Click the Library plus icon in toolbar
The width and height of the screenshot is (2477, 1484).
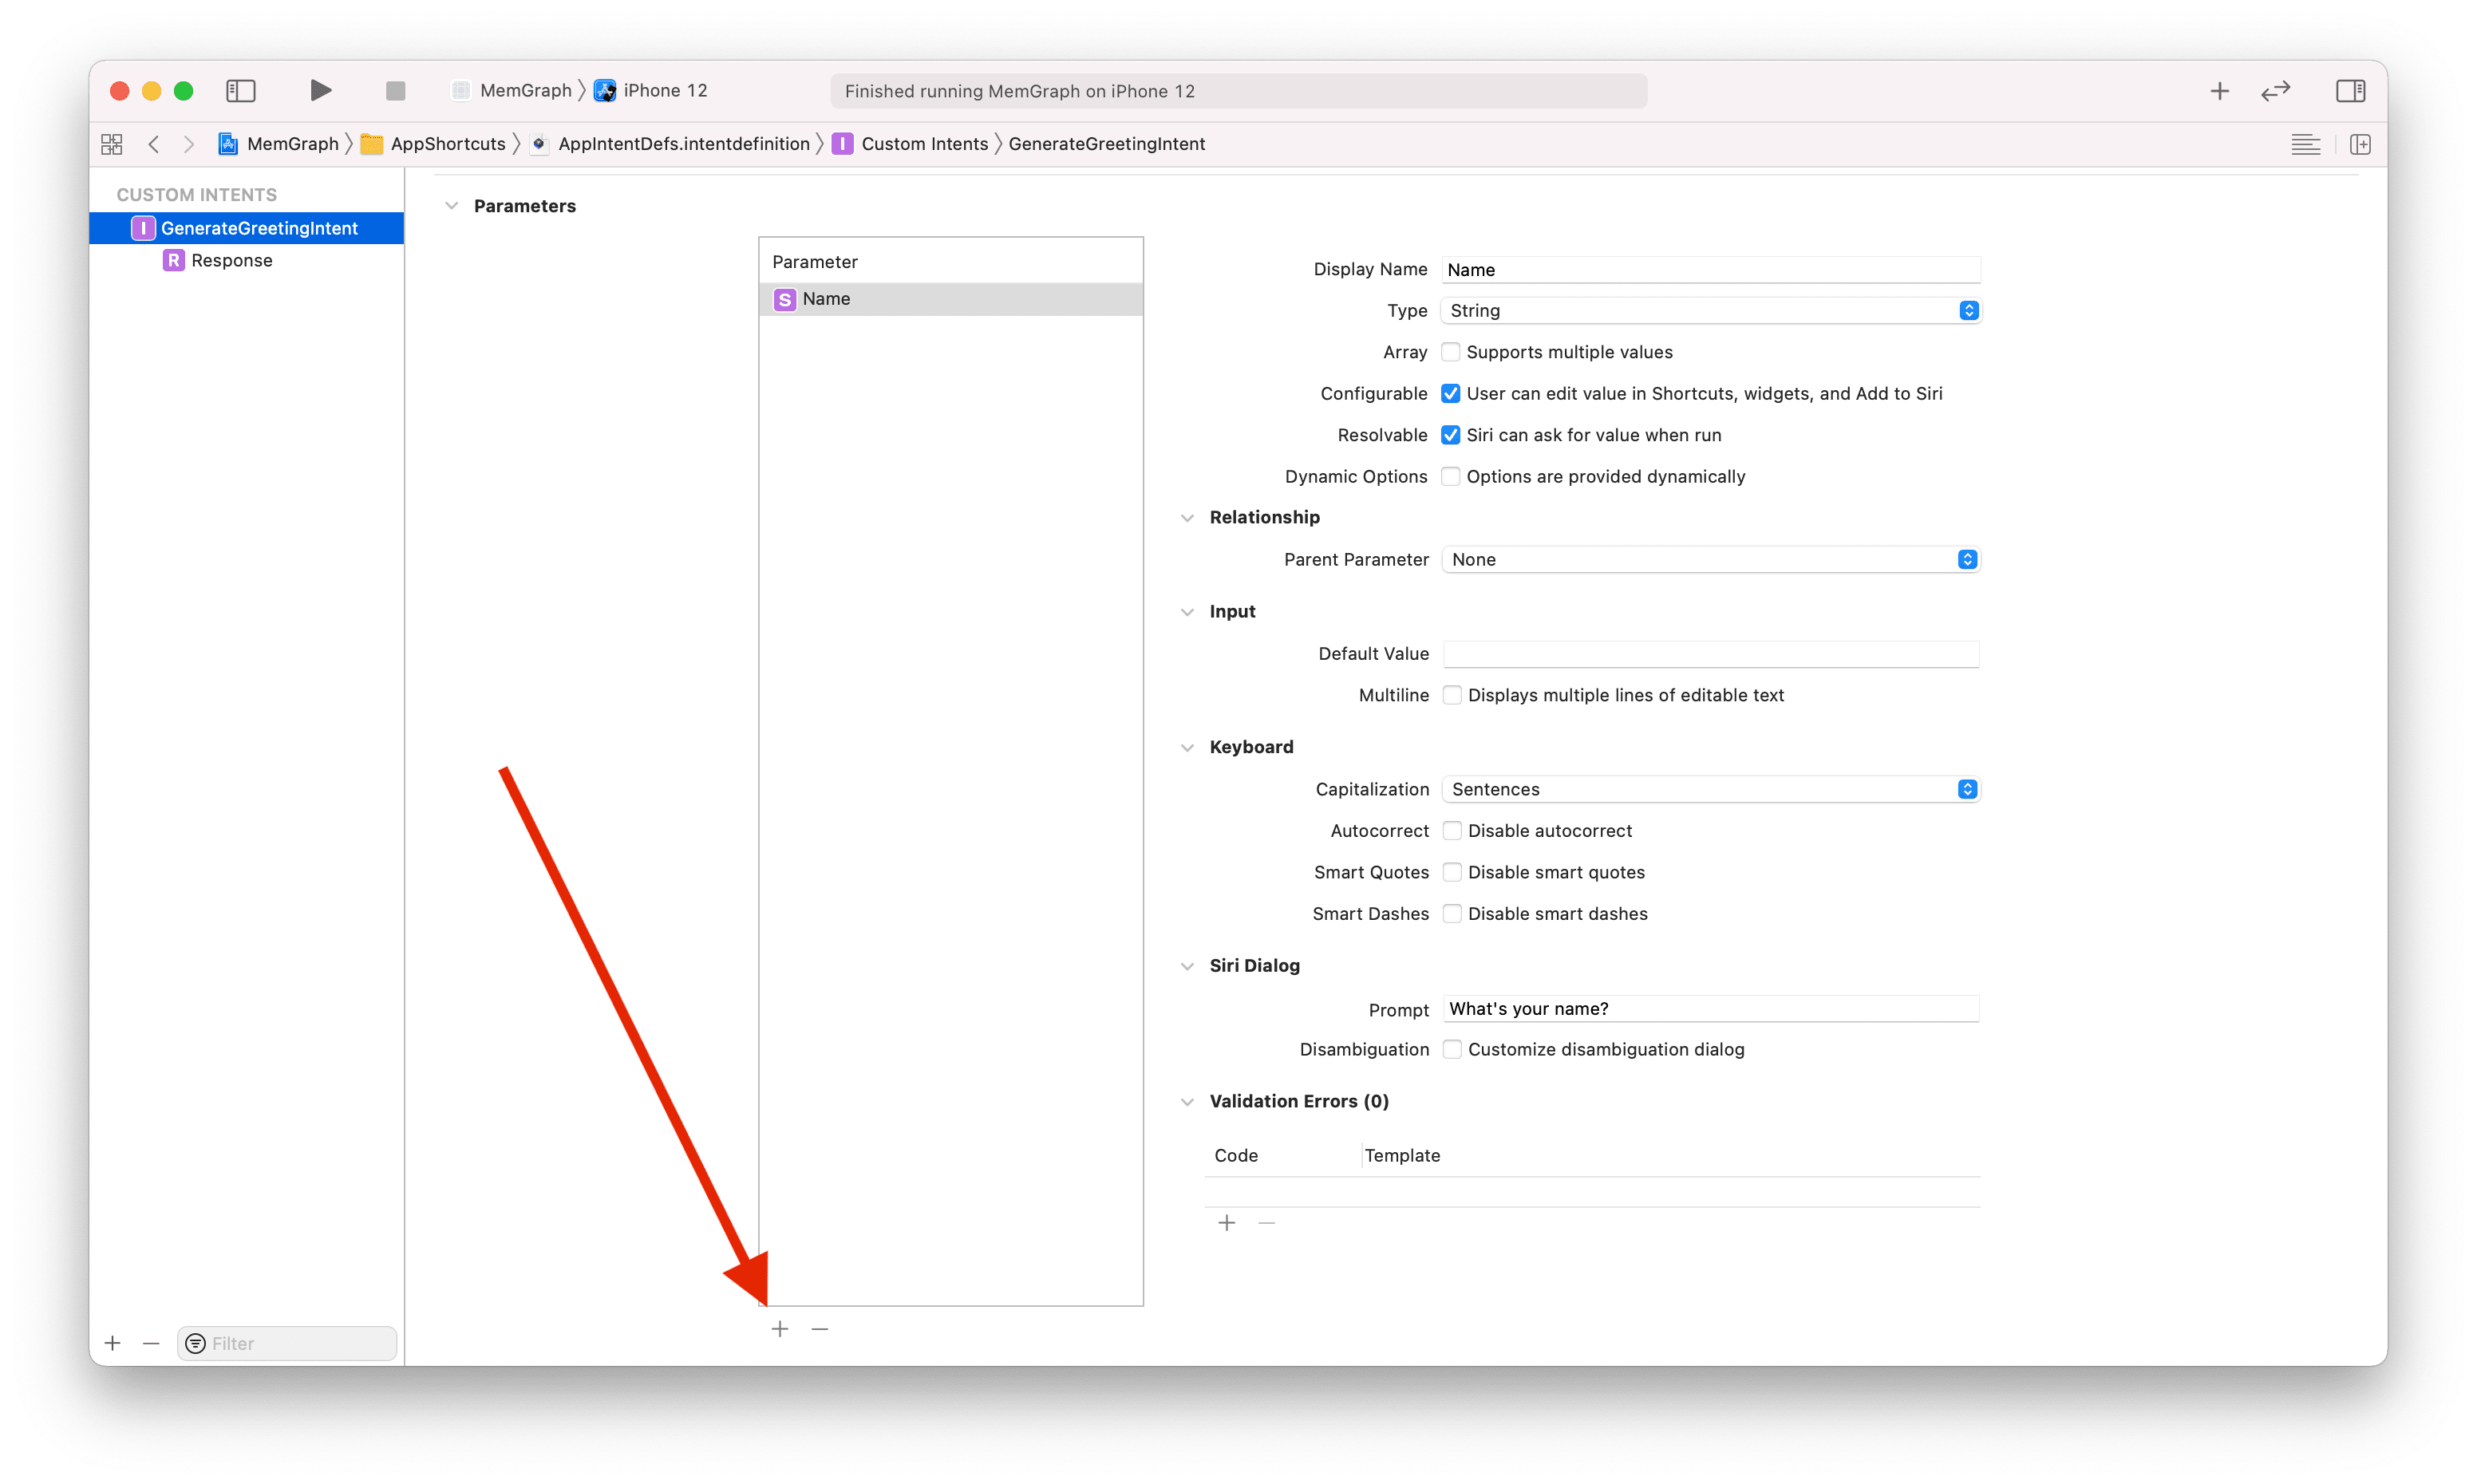(x=2219, y=91)
